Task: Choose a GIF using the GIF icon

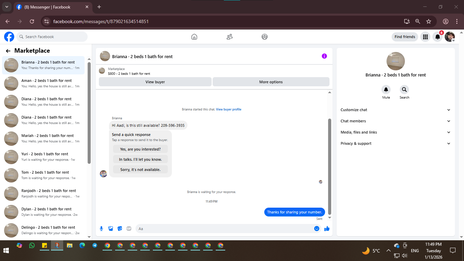Action: pos(129,229)
